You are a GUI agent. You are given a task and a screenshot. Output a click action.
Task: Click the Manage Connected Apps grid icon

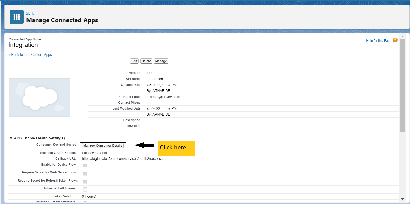coord(17,17)
